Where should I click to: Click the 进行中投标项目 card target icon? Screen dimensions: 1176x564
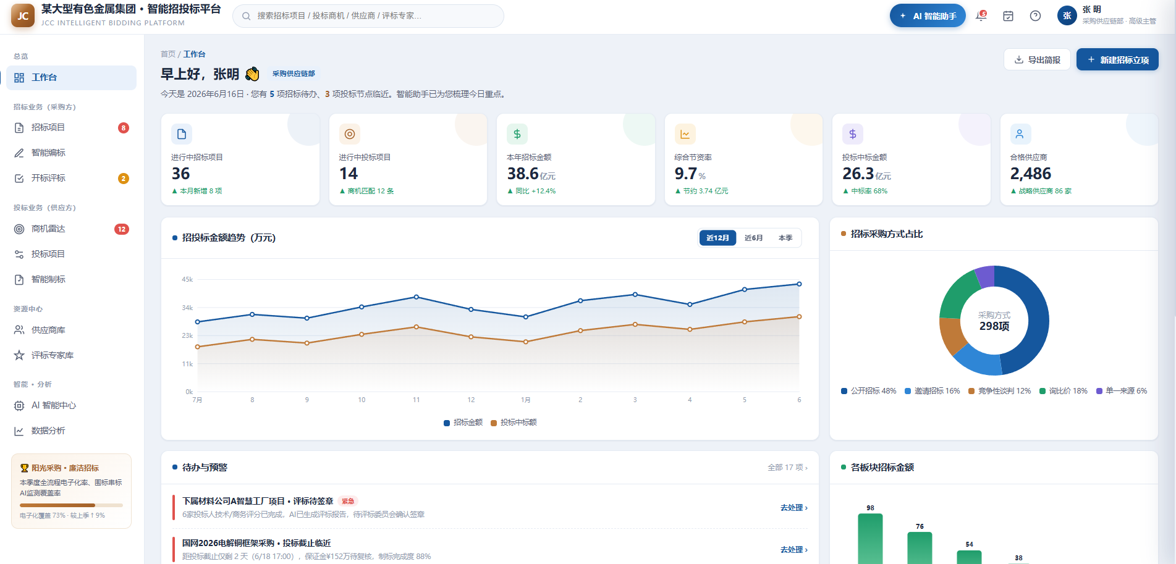(x=350, y=134)
